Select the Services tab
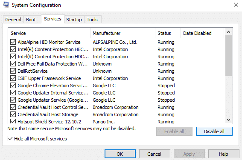 [x=52, y=19]
